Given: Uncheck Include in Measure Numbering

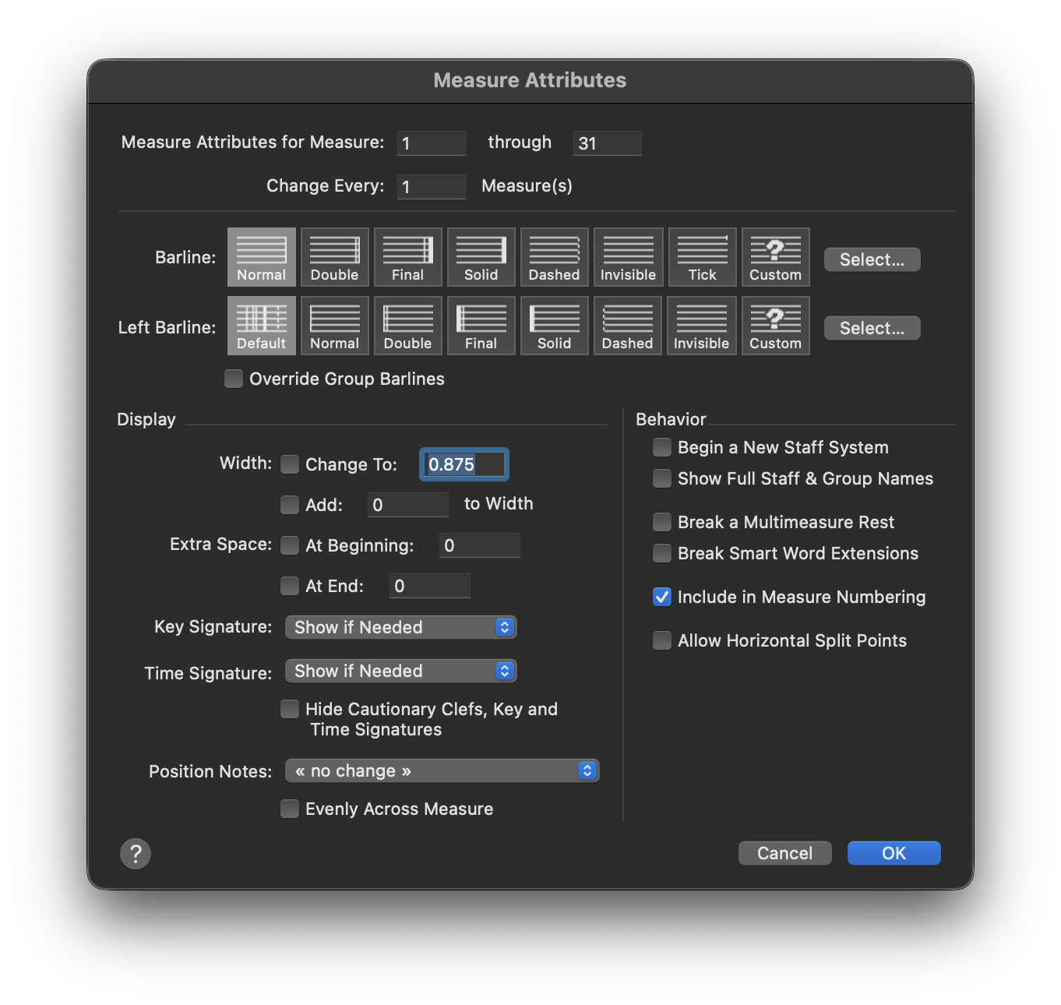Looking at the screenshot, I should tap(662, 597).
